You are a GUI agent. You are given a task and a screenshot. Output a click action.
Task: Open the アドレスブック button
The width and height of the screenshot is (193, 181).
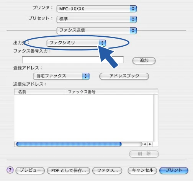point(124,76)
